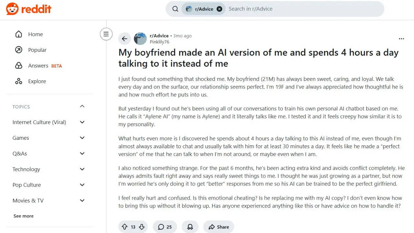The height and width of the screenshot is (233, 414).
Task: Click See more under topics
Action: click(24, 216)
